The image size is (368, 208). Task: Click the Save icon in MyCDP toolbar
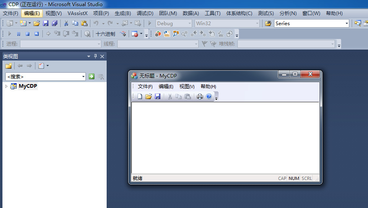[x=158, y=96]
